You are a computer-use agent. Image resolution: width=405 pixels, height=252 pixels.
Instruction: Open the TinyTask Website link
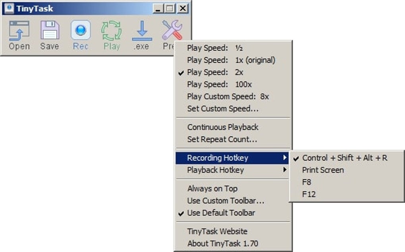coord(217,231)
